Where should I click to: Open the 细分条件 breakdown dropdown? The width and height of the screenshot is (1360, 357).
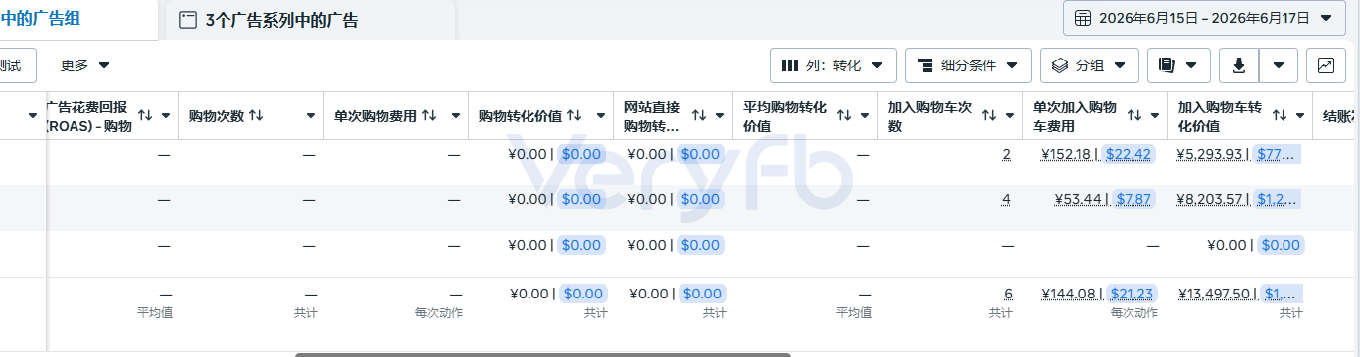pyautogui.click(x=969, y=65)
